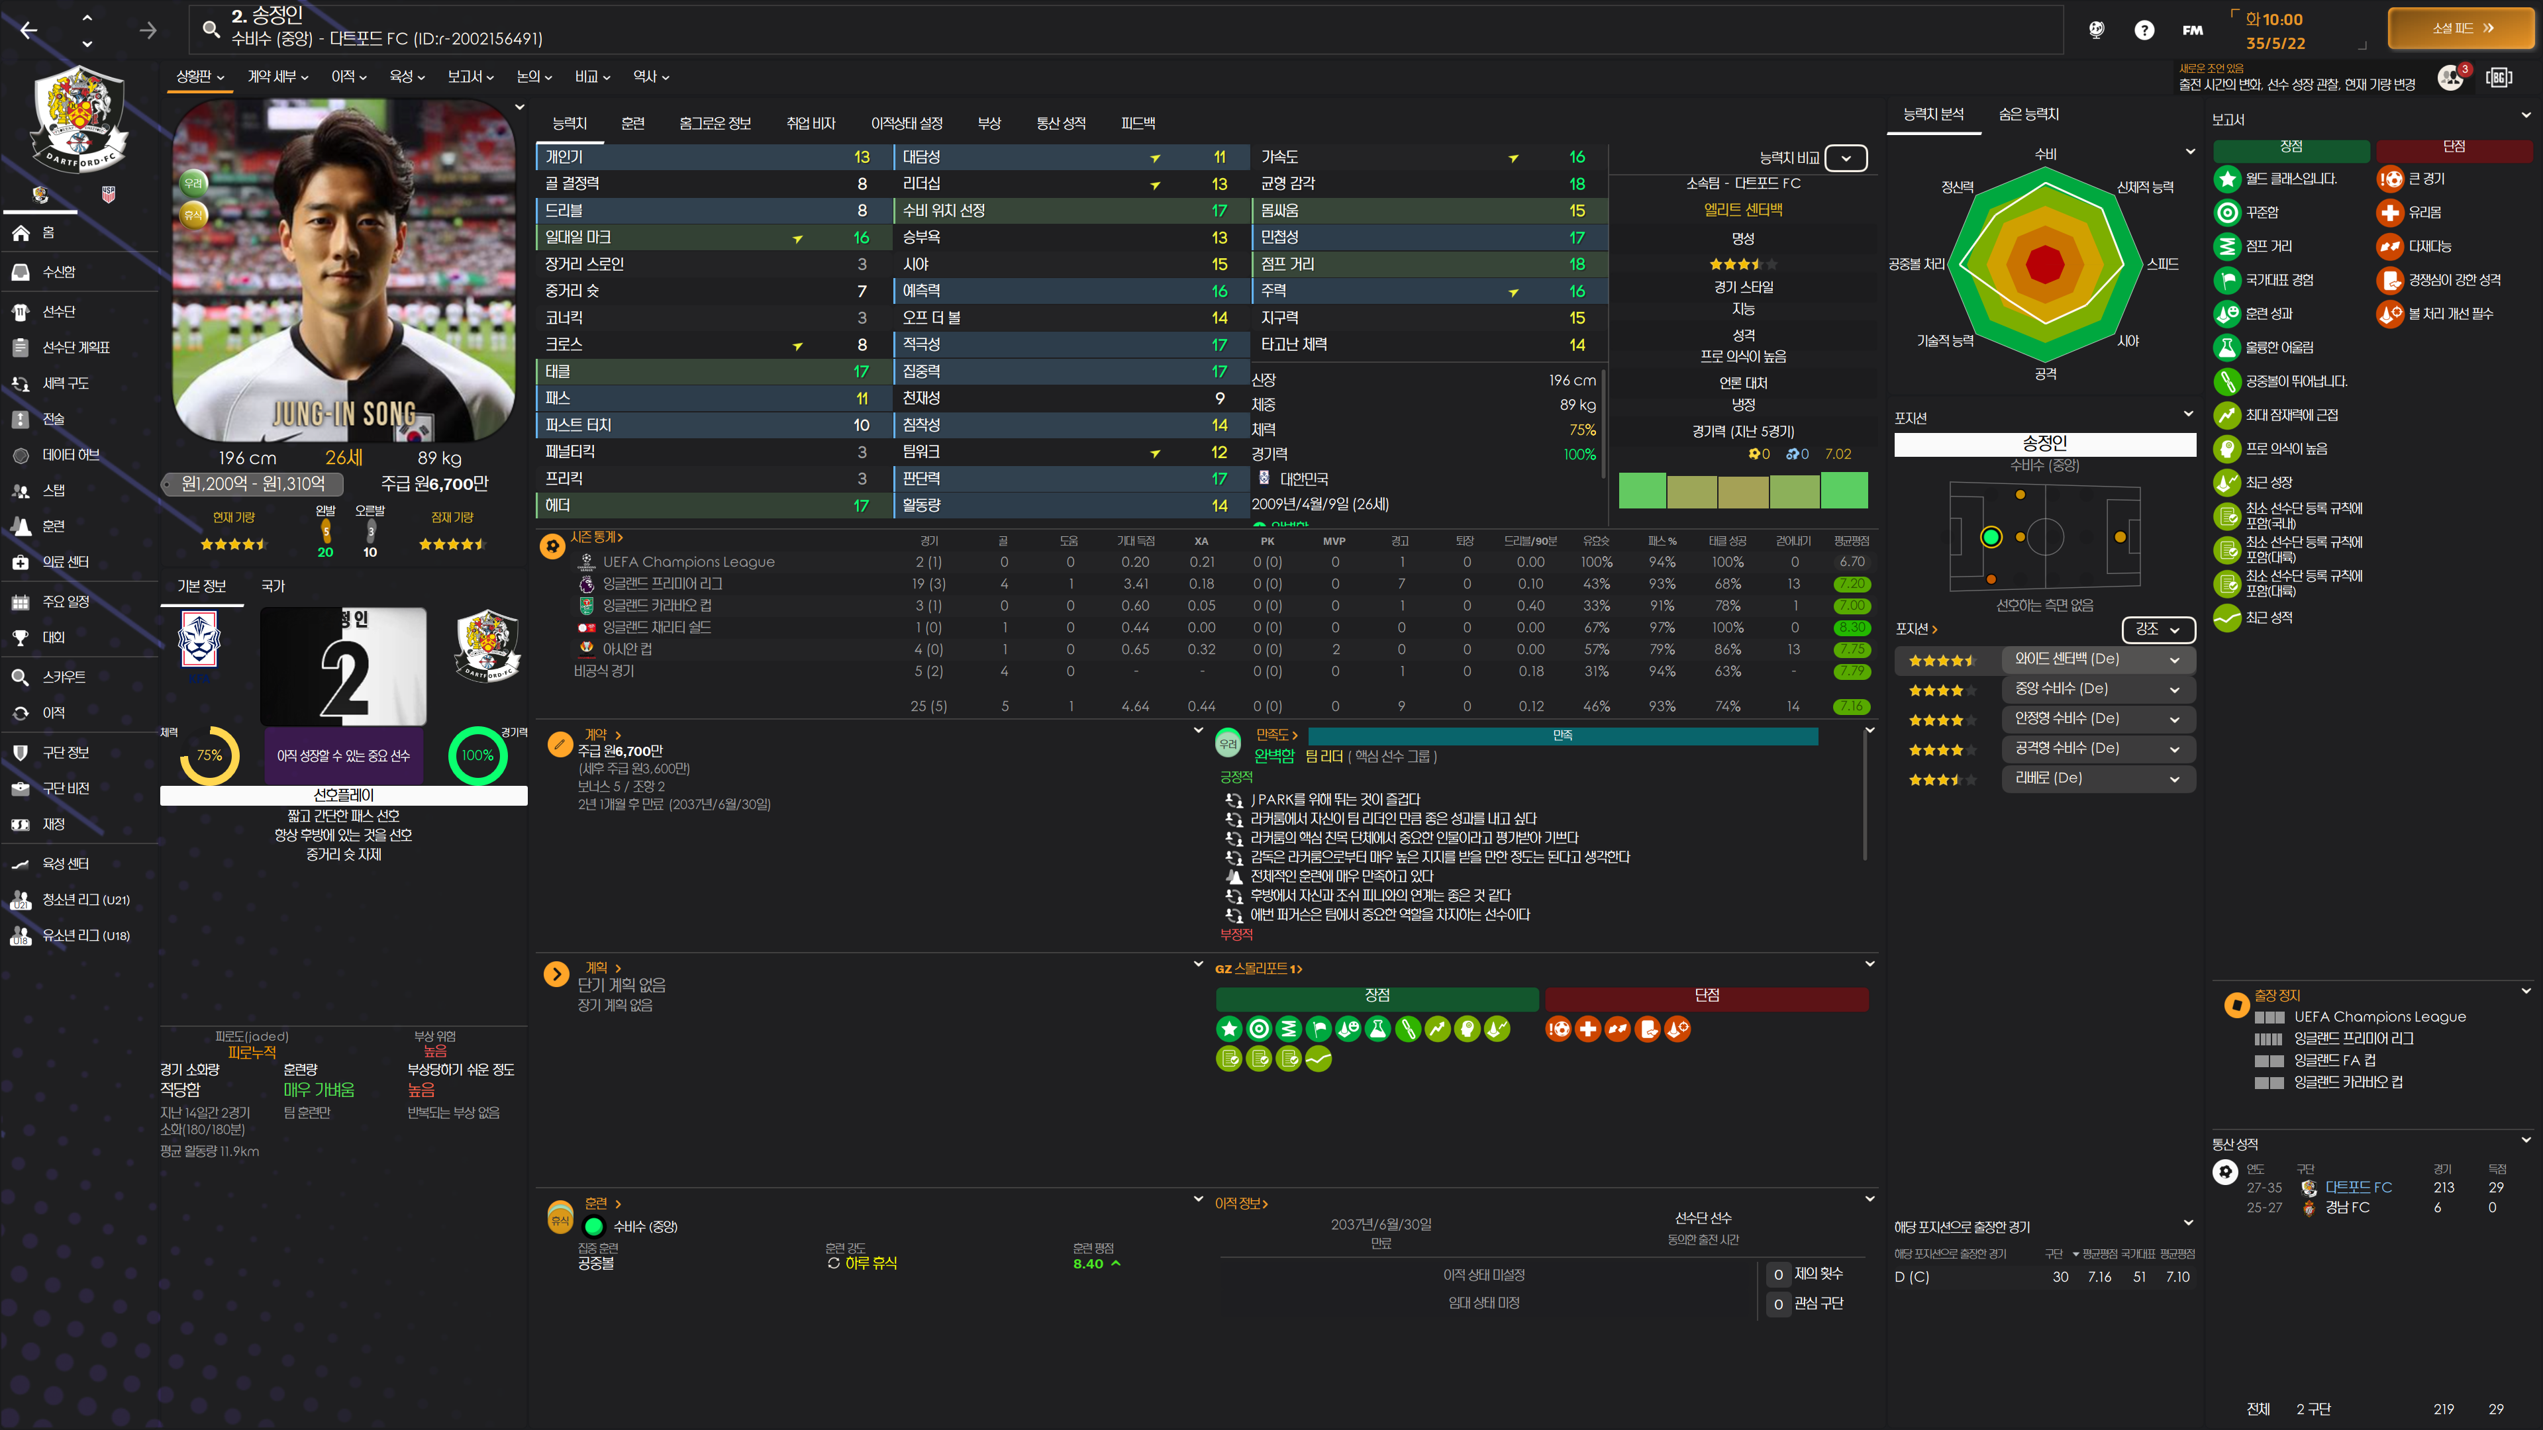Open the 리베로 (De) role dropdown
2543x1430 pixels.
[x=2099, y=779]
